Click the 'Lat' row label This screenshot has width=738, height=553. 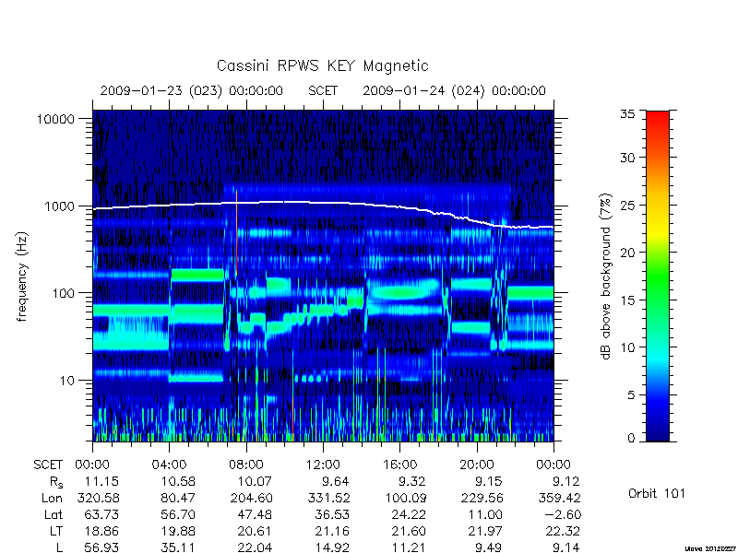[x=54, y=515]
